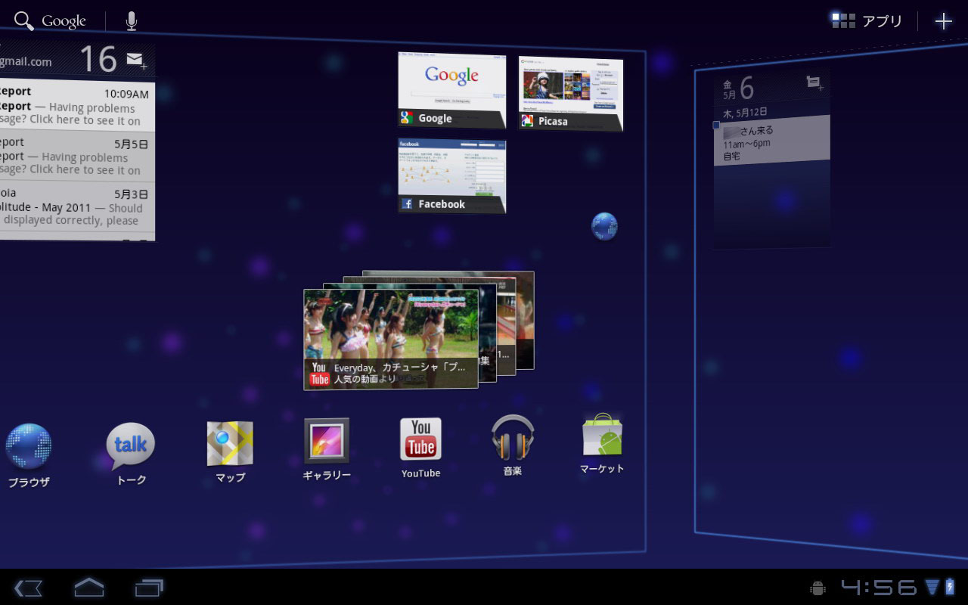The width and height of the screenshot is (968, 605).
Task: Tap the system Home button
Action: [88, 587]
